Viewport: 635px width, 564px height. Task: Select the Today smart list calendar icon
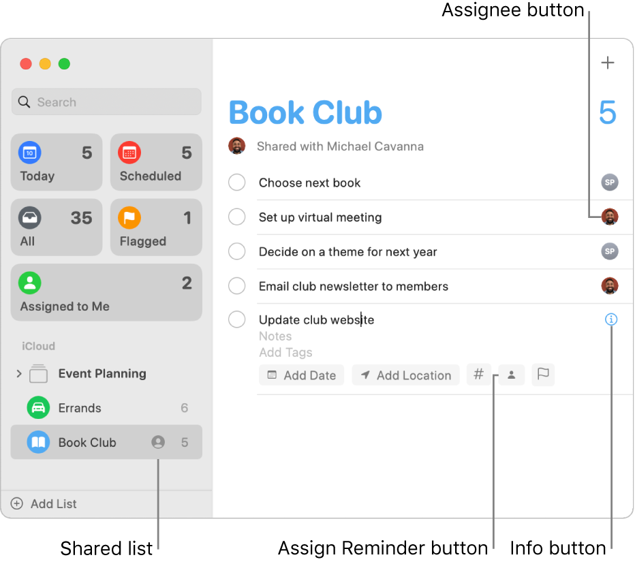point(30,153)
